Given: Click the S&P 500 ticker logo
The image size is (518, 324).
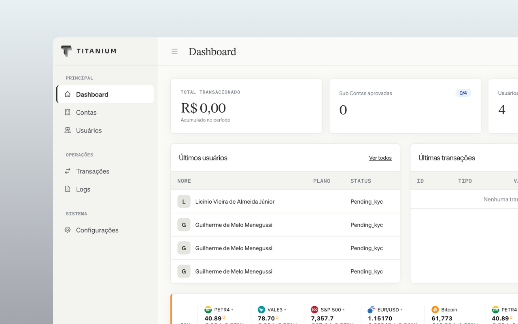Looking at the screenshot, I should pos(314,310).
